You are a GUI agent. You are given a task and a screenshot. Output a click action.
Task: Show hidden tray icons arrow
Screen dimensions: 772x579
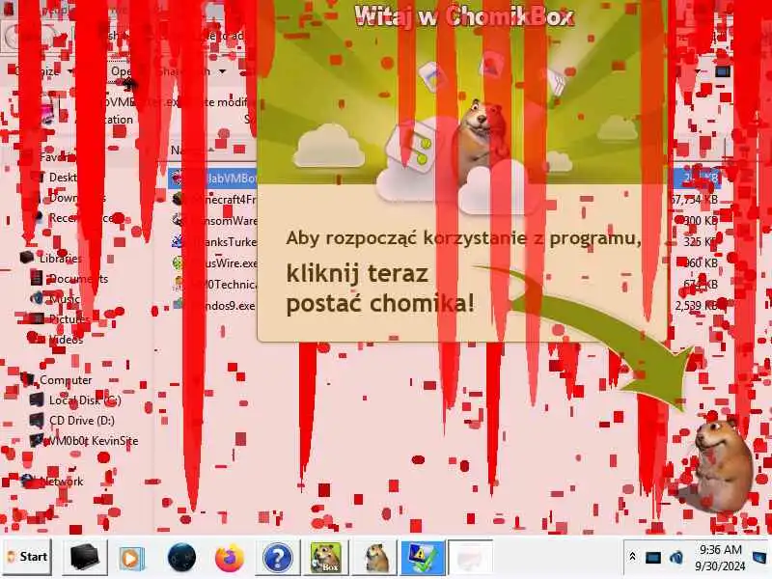pyautogui.click(x=633, y=558)
